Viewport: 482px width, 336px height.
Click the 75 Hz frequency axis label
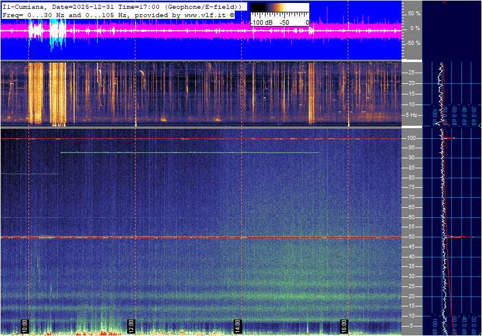(x=412, y=188)
